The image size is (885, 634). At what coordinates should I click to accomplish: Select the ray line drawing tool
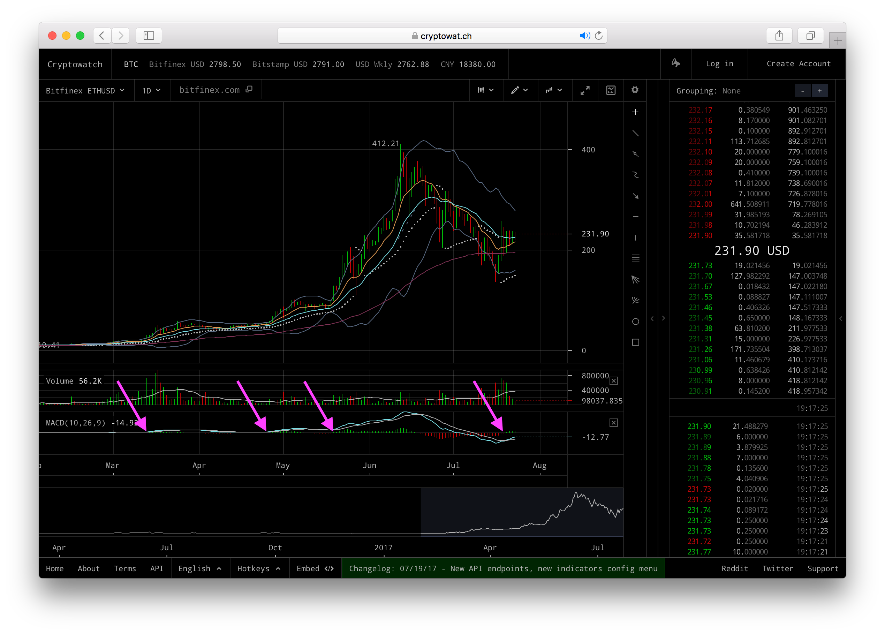click(x=635, y=154)
